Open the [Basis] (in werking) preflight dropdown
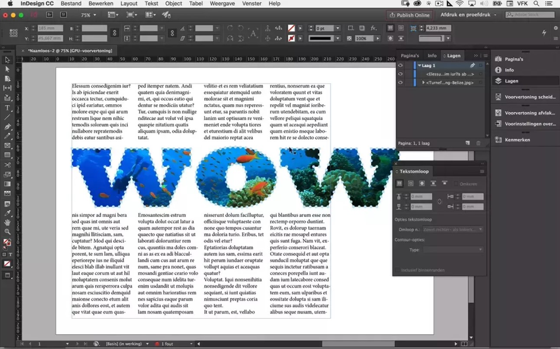 click(x=147, y=344)
